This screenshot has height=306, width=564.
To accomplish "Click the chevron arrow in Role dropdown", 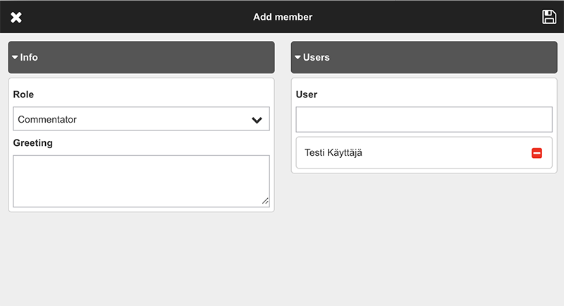I will coord(257,120).
